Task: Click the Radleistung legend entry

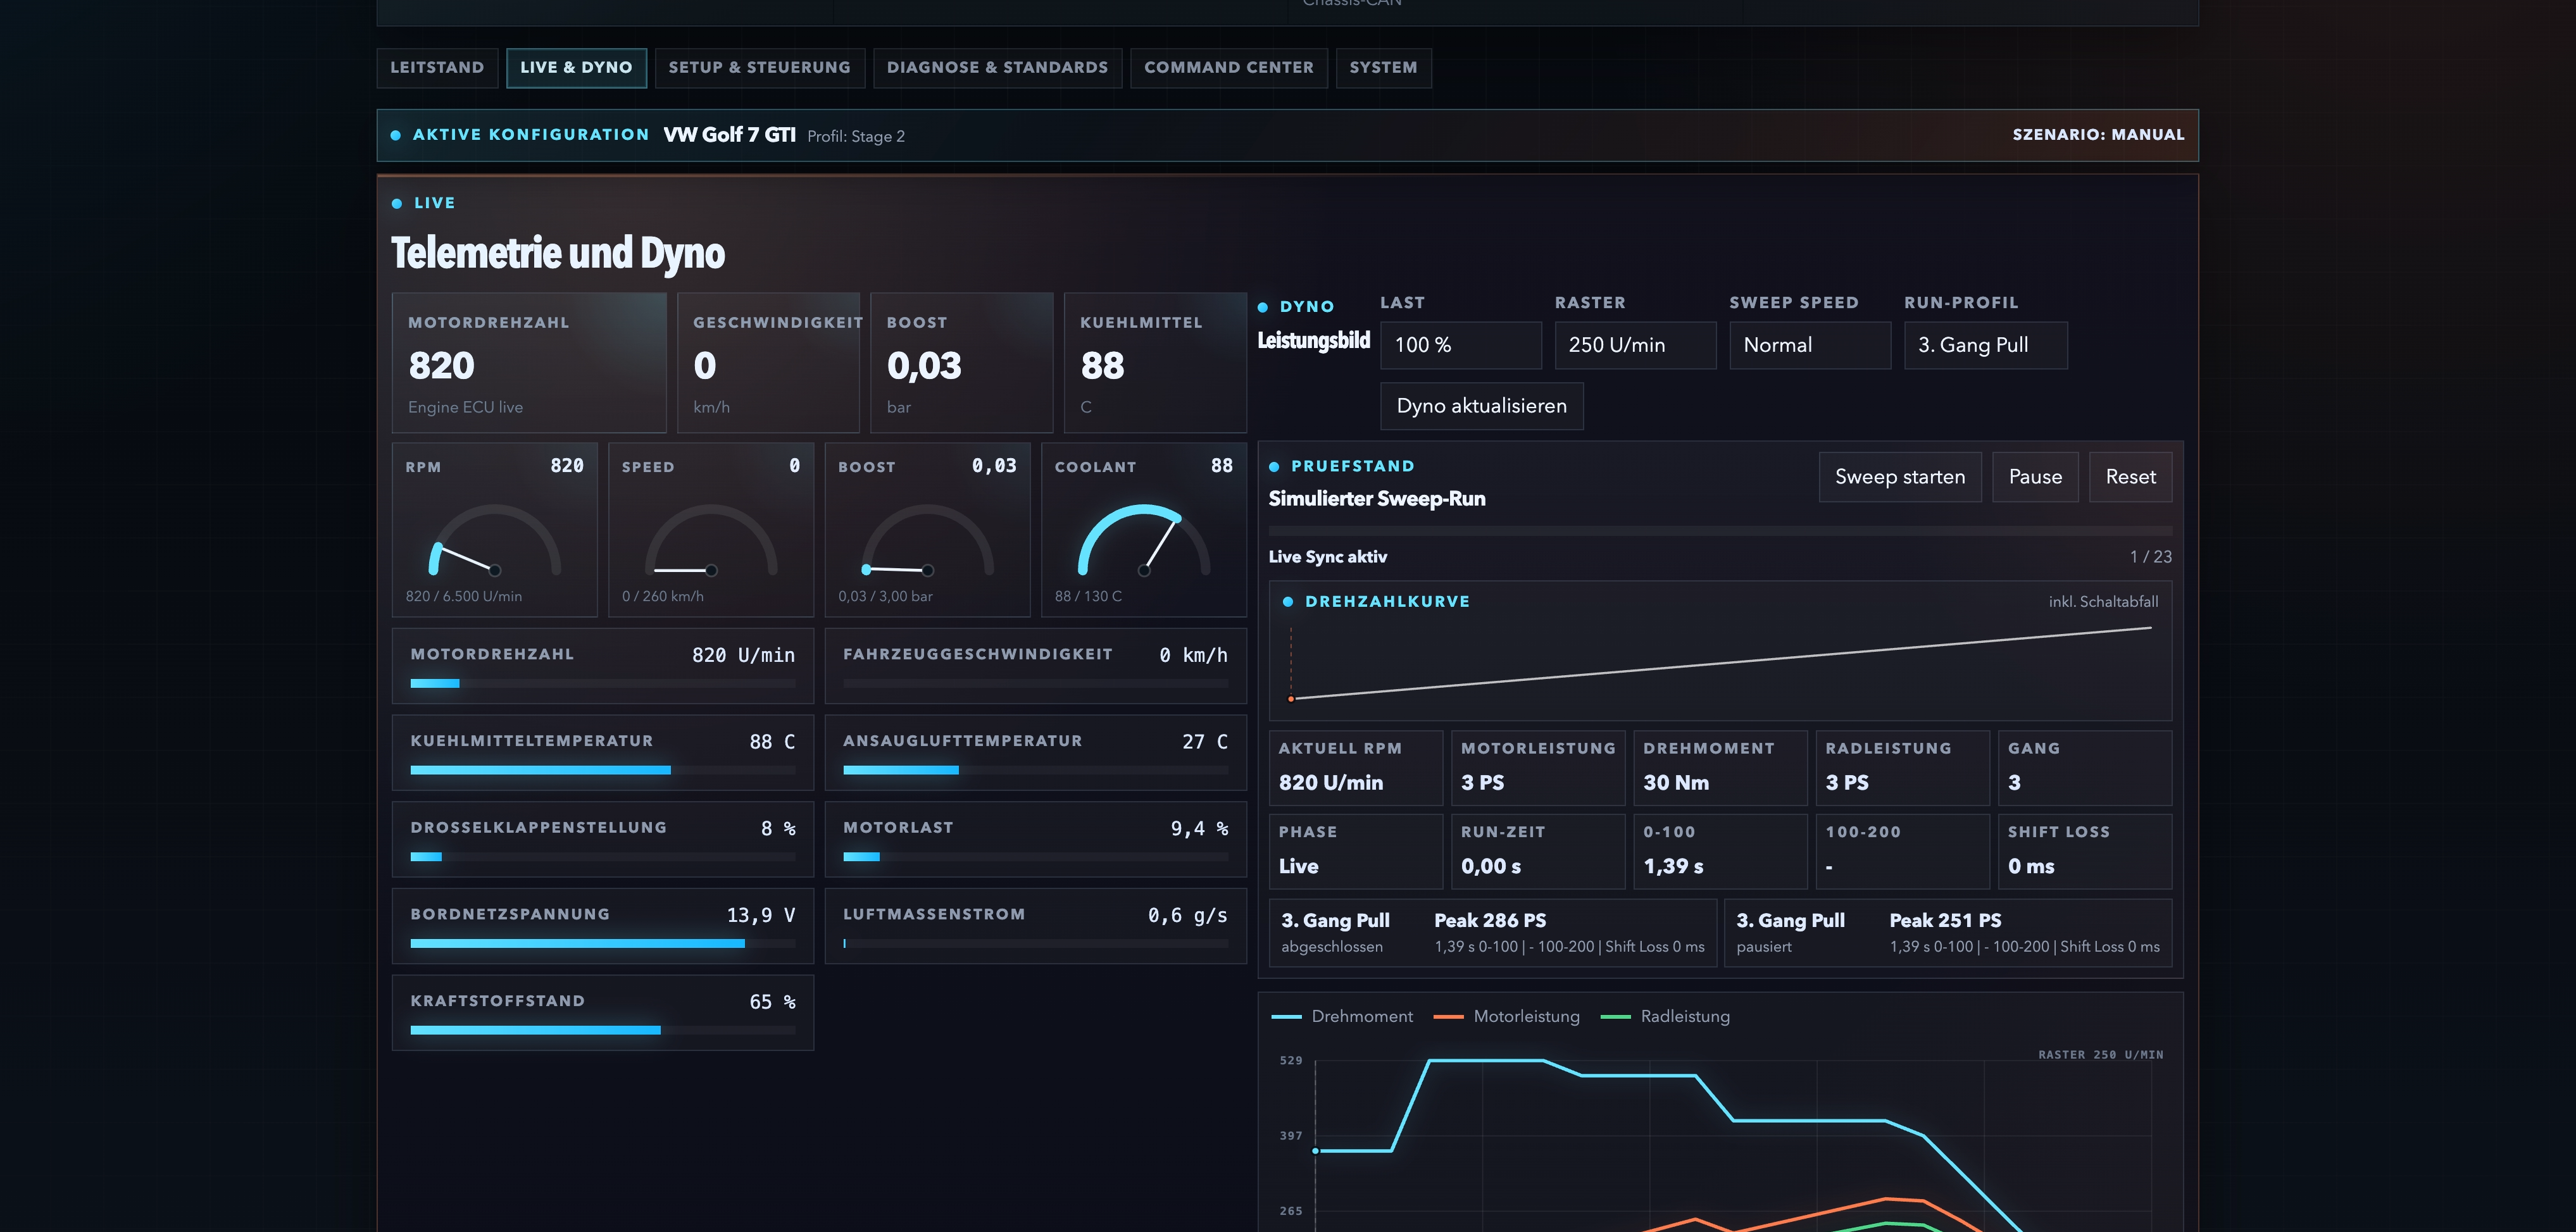Action: [x=1665, y=1017]
